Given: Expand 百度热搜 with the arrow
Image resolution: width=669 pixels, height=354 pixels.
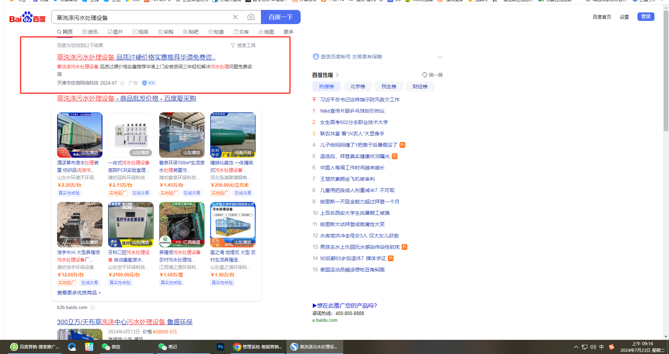Looking at the screenshot, I should (338, 75).
